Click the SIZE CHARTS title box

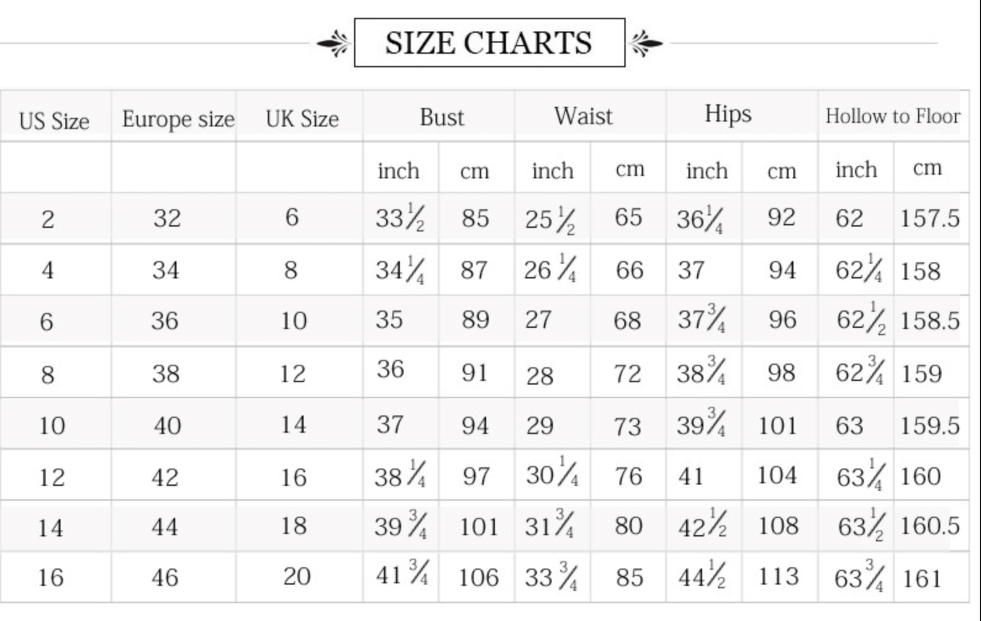(489, 43)
